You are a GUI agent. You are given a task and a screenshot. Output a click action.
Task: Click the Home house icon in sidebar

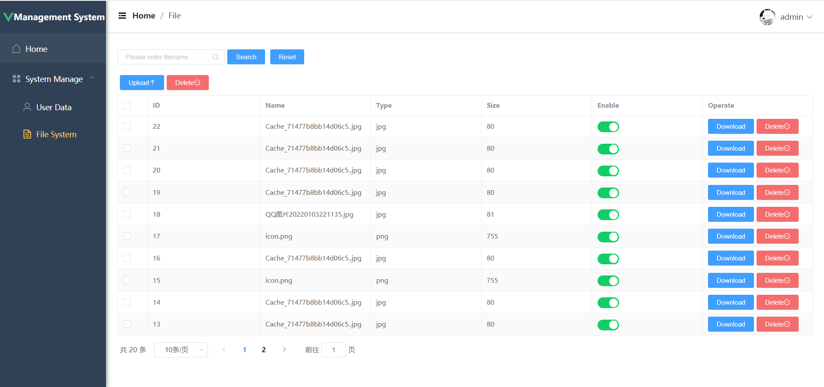click(17, 49)
